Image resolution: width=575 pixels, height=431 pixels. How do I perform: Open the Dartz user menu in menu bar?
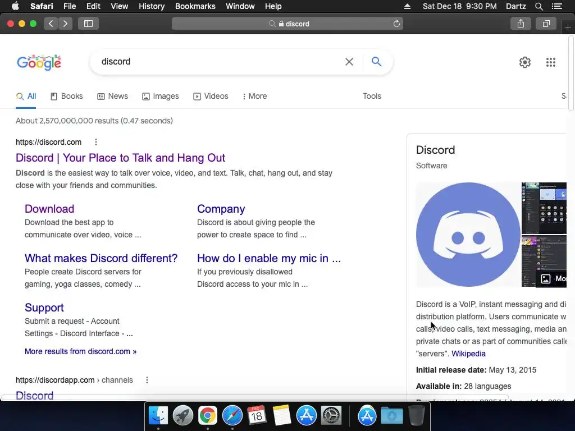[515, 6]
